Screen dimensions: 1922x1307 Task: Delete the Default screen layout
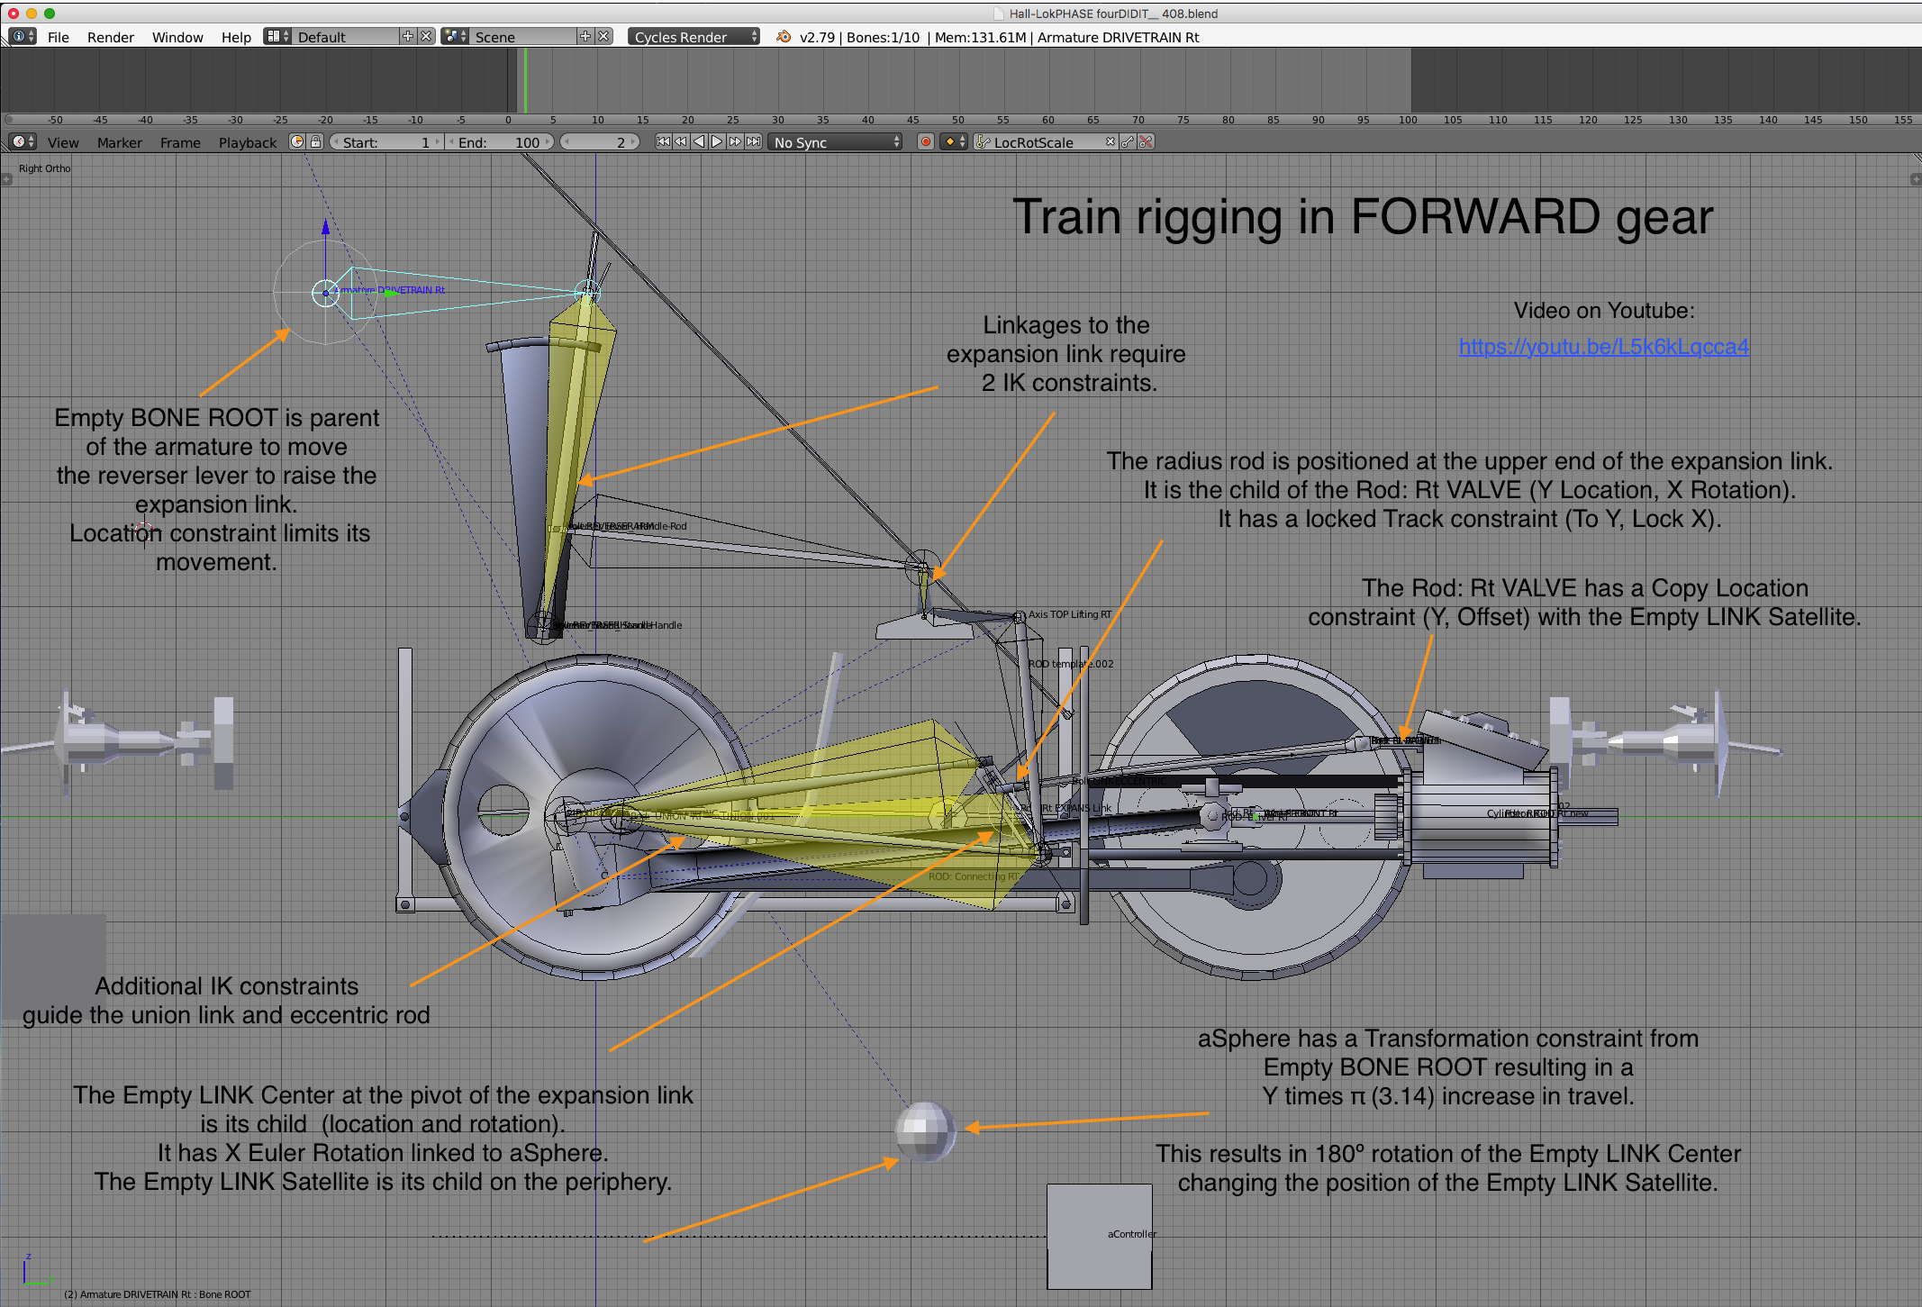(x=426, y=37)
